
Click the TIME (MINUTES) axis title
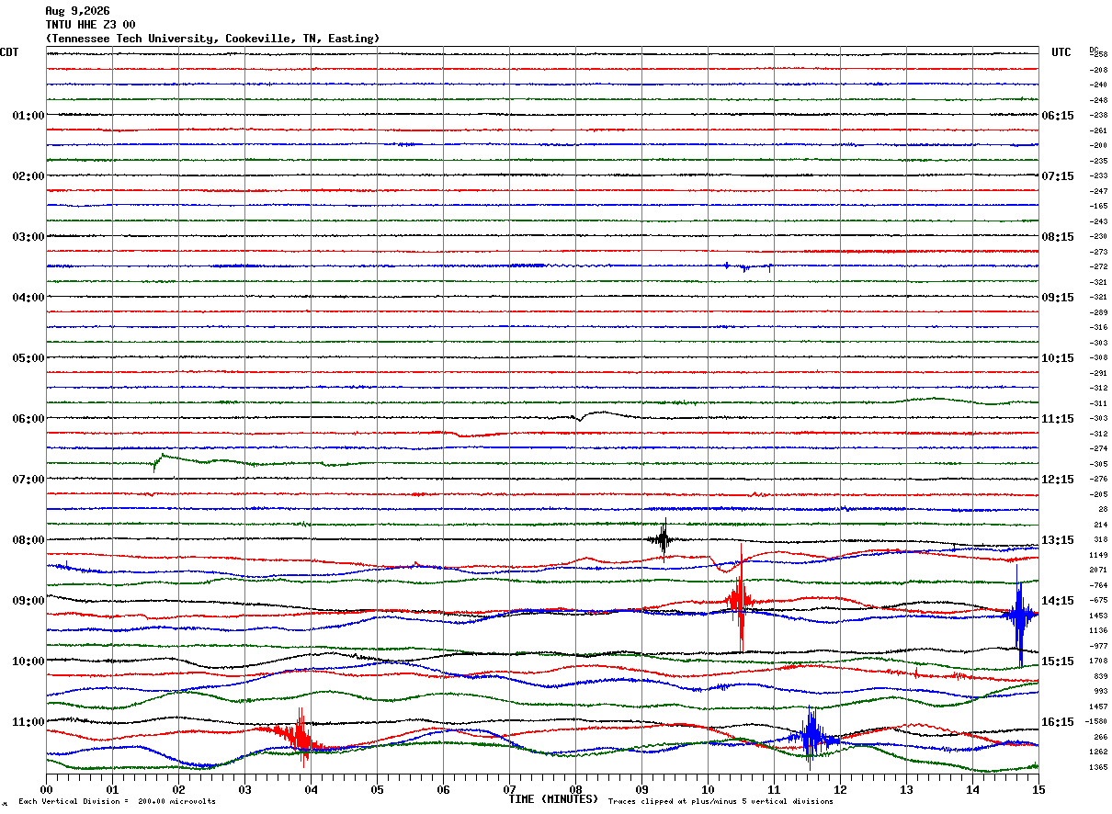coord(553,799)
